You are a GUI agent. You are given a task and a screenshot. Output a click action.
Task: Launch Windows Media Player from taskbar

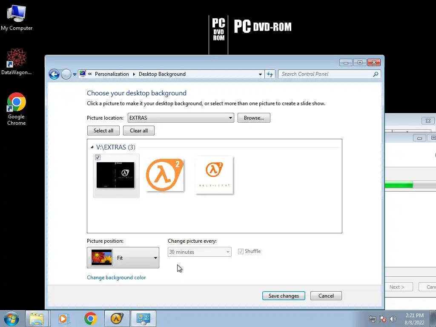tap(63, 318)
